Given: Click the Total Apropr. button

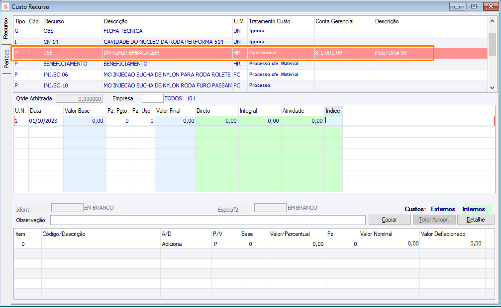Looking at the screenshot, I should coord(434,220).
